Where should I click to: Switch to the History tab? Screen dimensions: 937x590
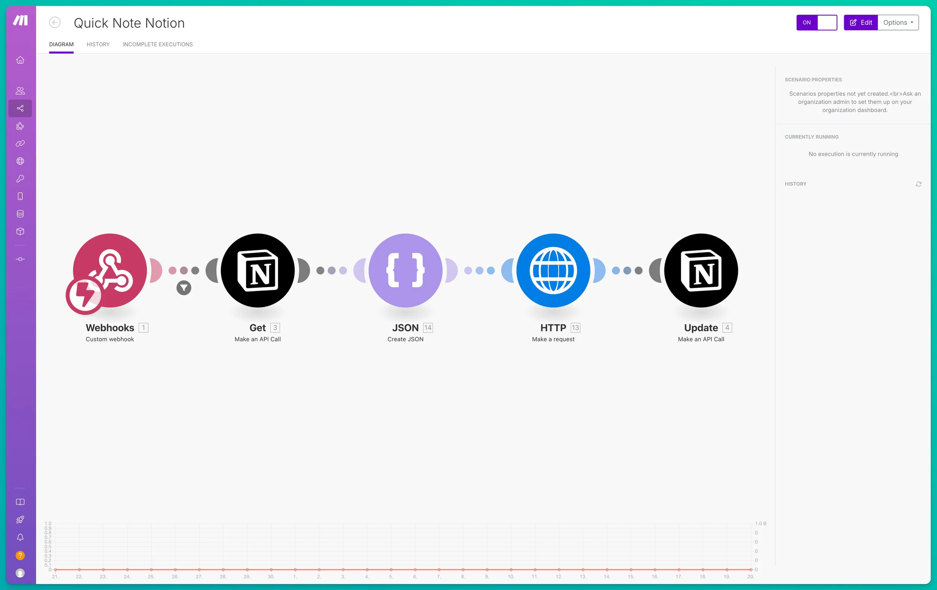(98, 44)
